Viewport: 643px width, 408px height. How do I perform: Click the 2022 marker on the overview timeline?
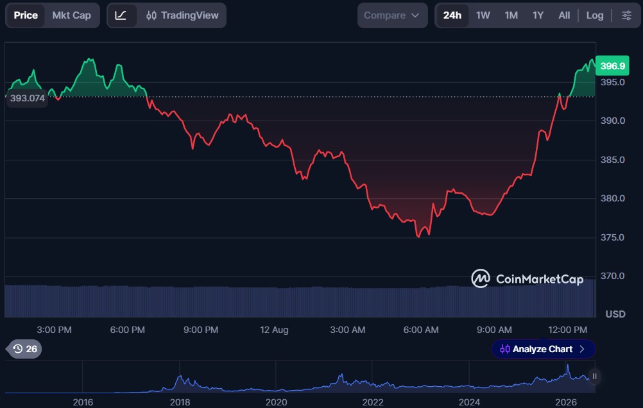[x=372, y=402]
